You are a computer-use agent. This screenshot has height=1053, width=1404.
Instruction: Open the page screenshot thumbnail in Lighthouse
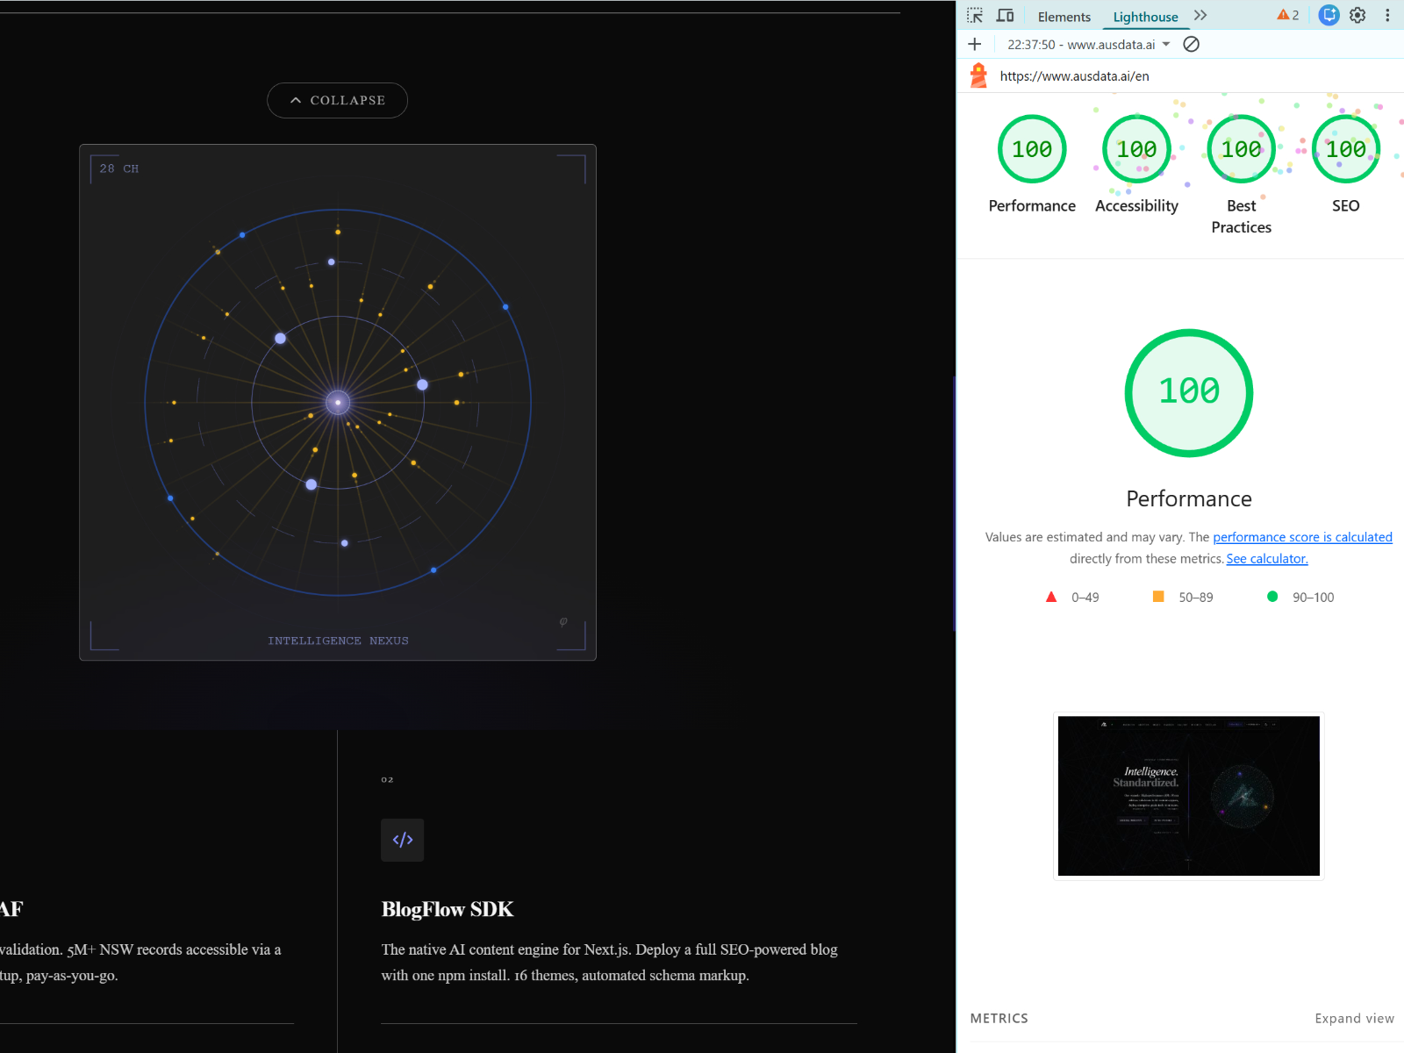click(1188, 796)
